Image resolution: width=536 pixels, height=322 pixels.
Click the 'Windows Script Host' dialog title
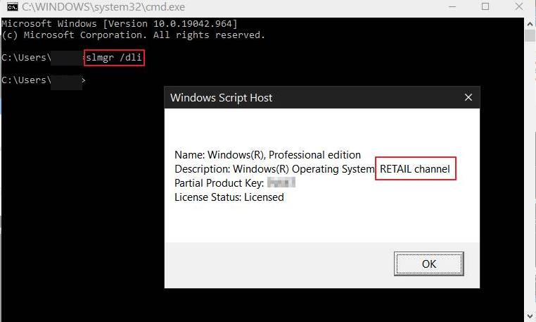(221, 98)
